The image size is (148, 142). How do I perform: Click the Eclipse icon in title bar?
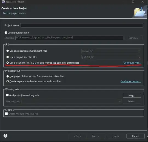[3, 2]
